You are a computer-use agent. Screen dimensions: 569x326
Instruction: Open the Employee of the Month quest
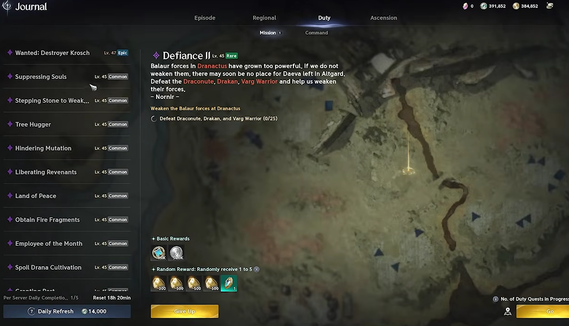(x=67, y=244)
